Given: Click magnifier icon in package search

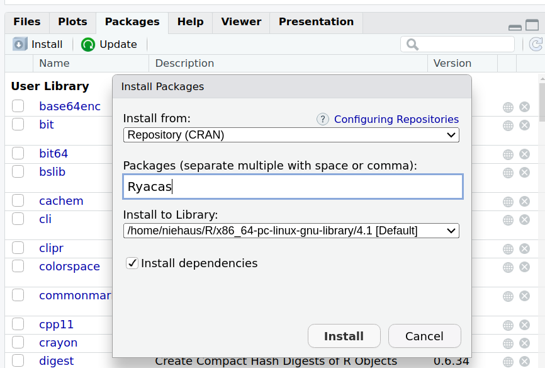Looking at the screenshot, I should coord(413,45).
